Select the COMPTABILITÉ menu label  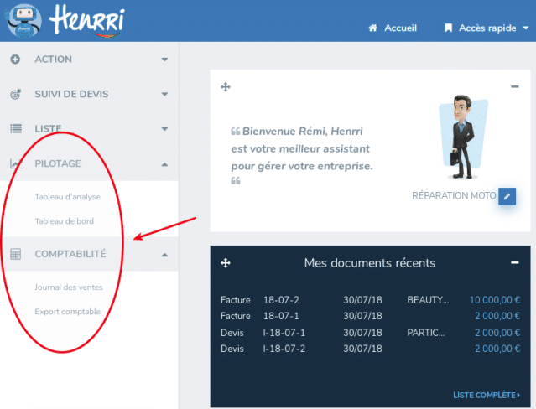(x=70, y=254)
